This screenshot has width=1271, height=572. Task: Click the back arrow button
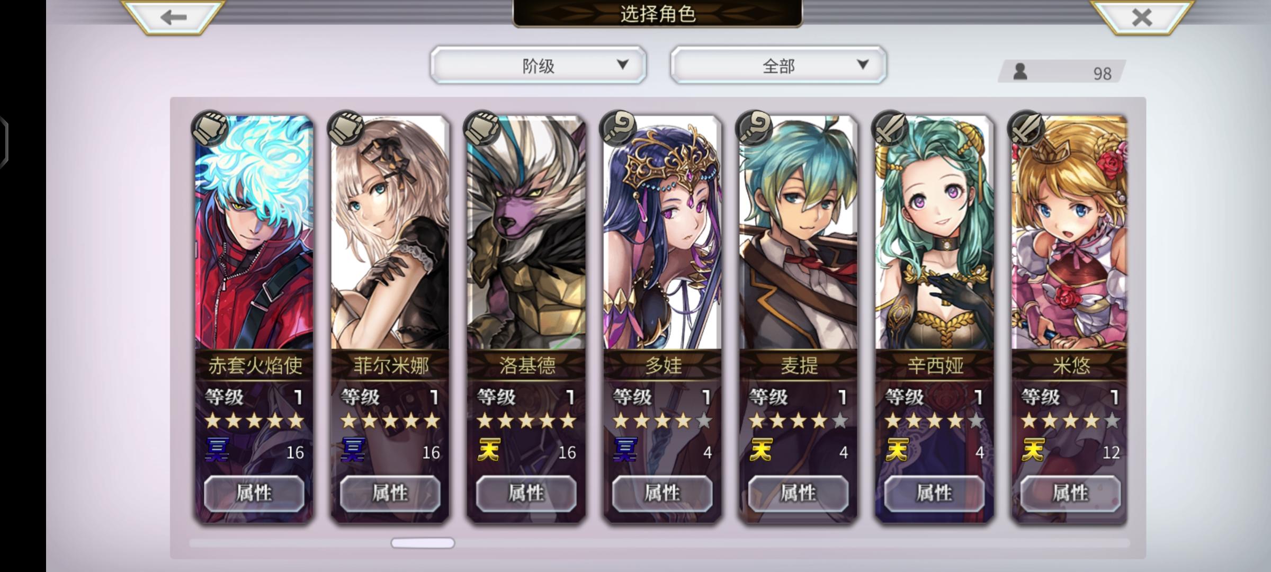(x=173, y=17)
